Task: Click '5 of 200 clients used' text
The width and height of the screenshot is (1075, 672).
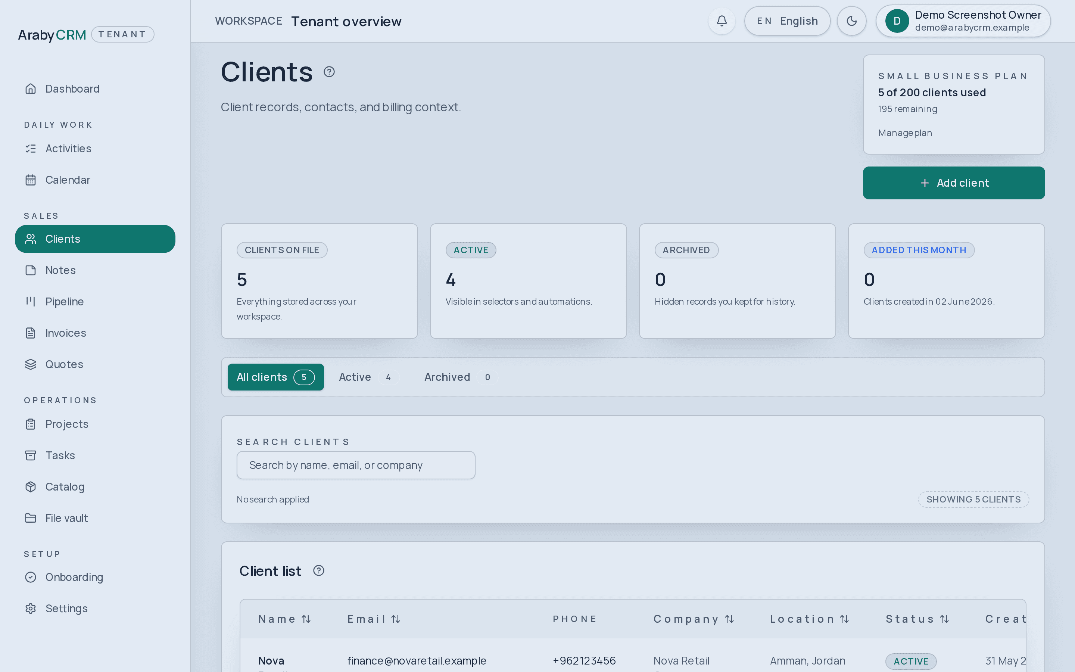Action: pyautogui.click(x=932, y=93)
